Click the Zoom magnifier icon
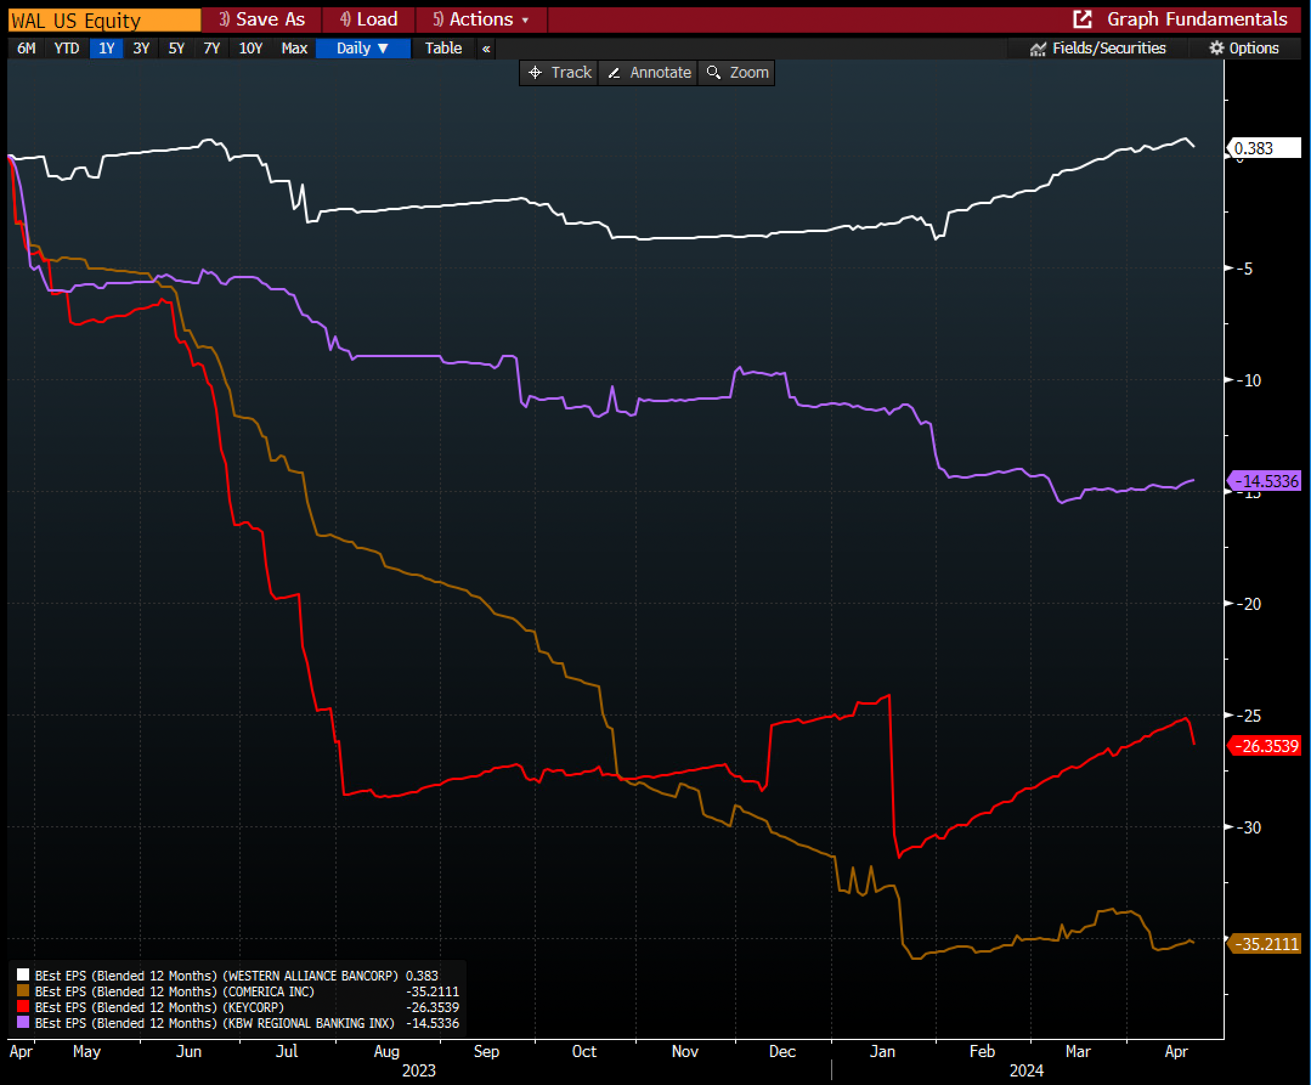The width and height of the screenshot is (1311, 1085). 714,72
